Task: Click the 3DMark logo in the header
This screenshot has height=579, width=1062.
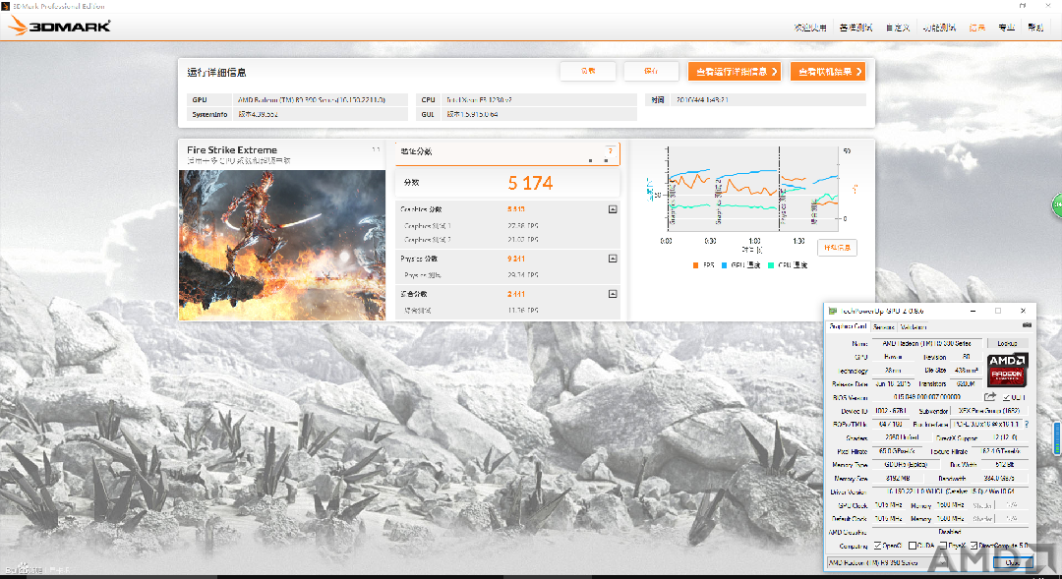Action: pyautogui.click(x=60, y=27)
